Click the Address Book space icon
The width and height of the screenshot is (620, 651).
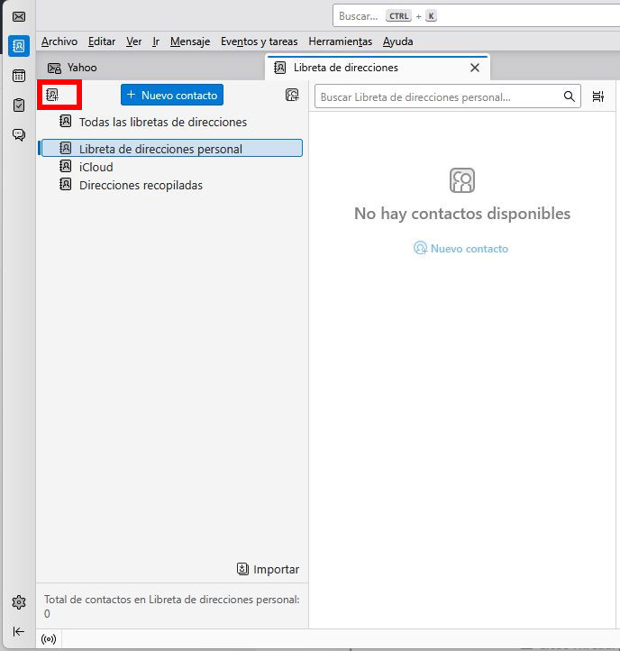tap(18, 46)
